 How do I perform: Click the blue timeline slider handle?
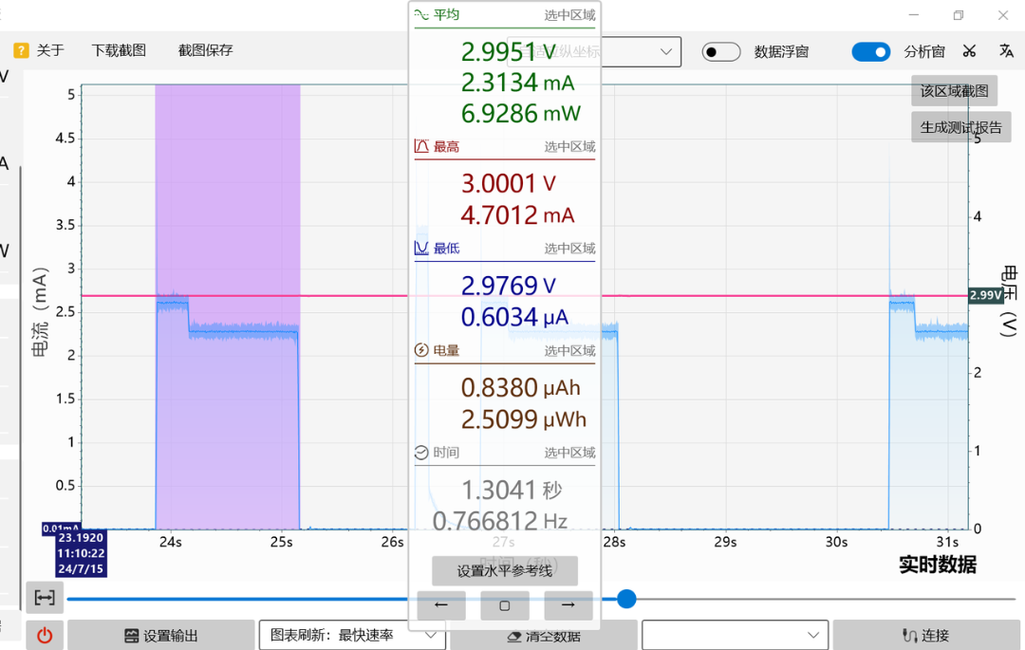tap(626, 599)
